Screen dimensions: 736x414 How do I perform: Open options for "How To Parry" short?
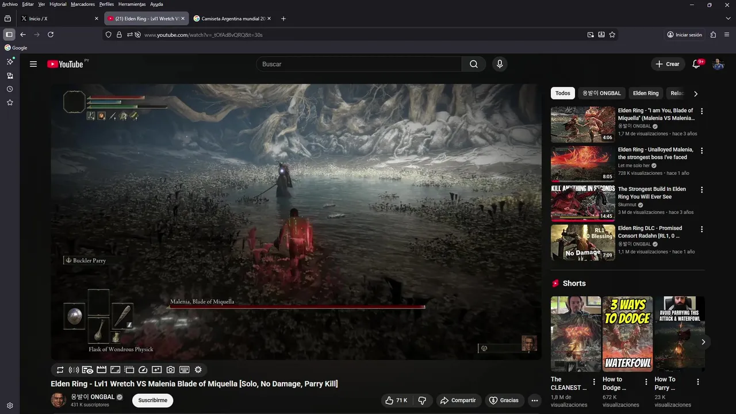click(698, 382)
